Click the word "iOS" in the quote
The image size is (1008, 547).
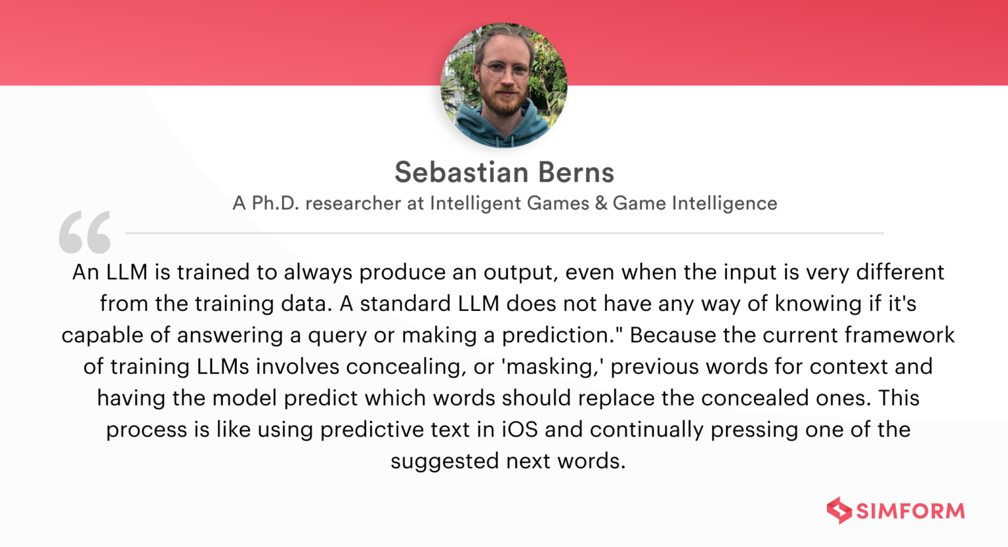pyautogui.click(x=520, y=430)
